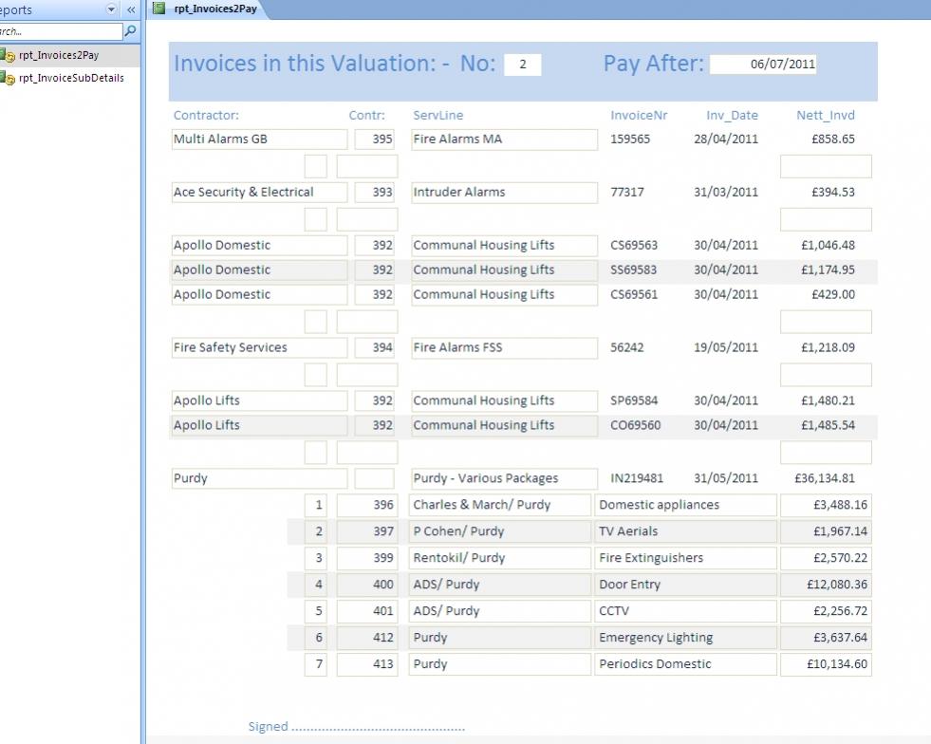Image resolution: width=931 pixels, height=744 pixels.
Task: Open the Reports pane dropdown arrow
Action: pos(111,9)
